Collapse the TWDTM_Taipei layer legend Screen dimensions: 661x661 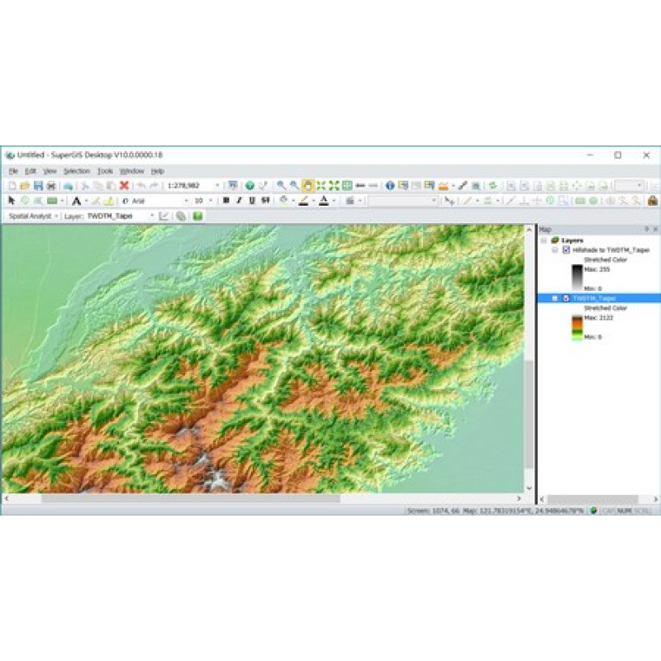tap(554, 298)
